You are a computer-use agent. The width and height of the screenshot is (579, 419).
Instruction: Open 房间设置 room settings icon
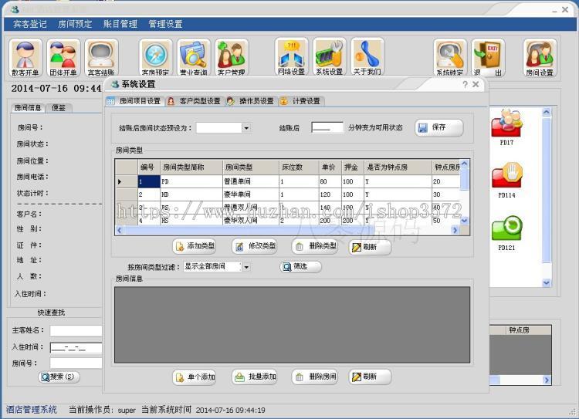click(x=540, y=58)
